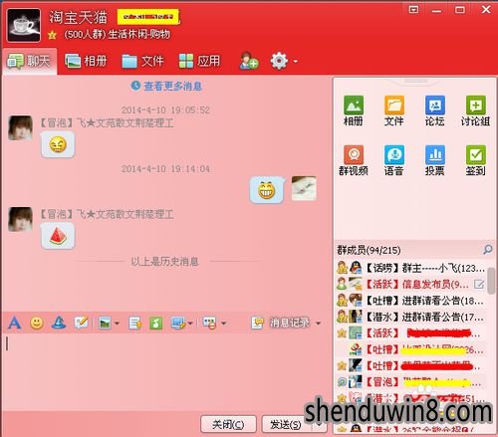Click the 发送(S) send button
Screen dimensions: 498x437
286,424
